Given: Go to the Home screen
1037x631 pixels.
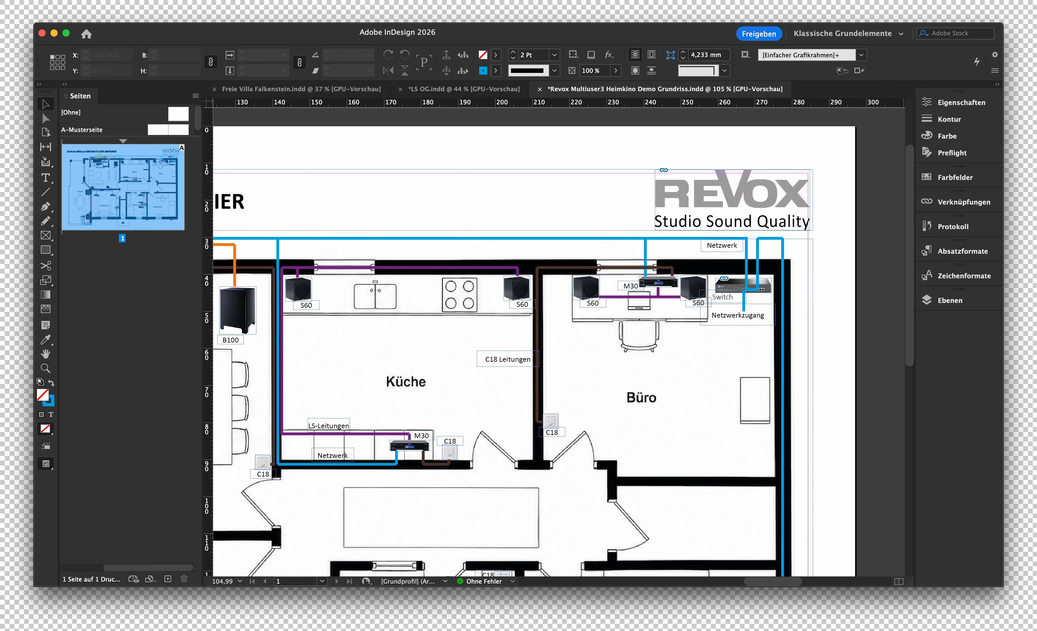Looking at the screenshot, I should point(86,34).
